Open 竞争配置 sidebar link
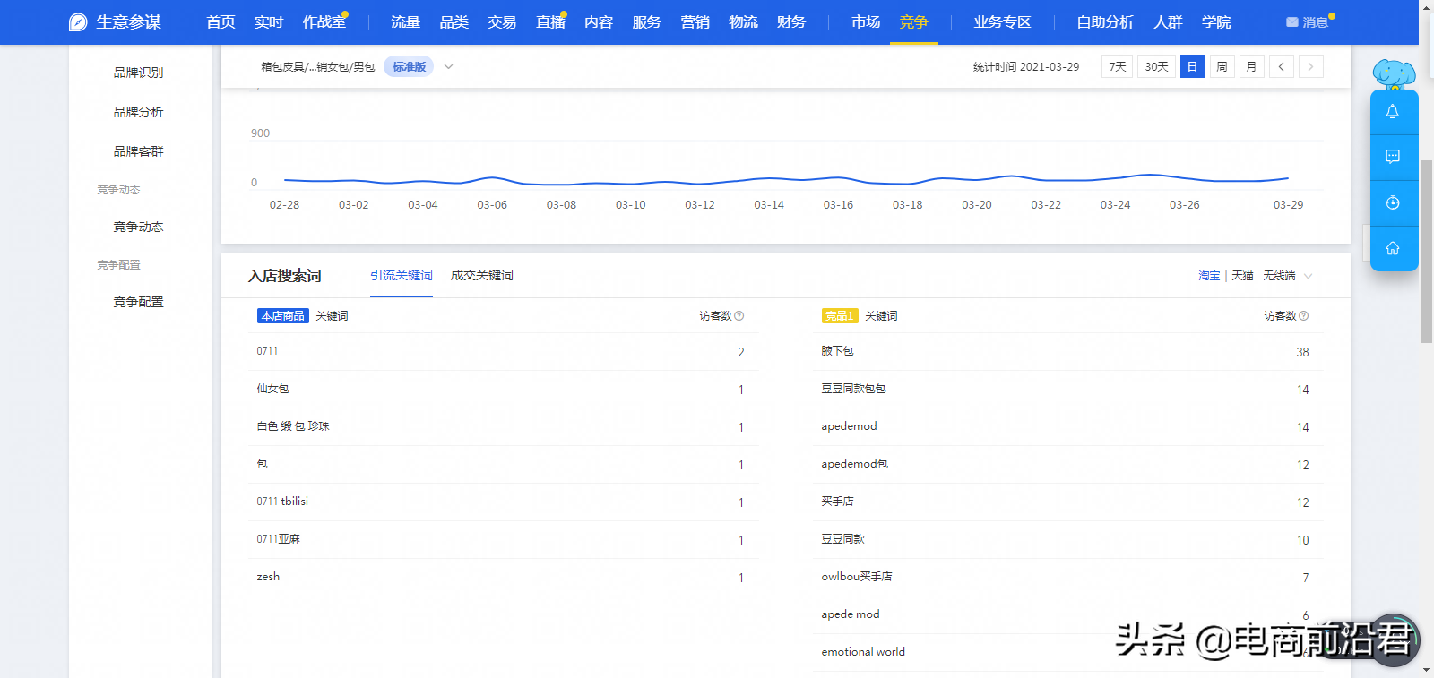The height and width of the screenshot is (678, 1434). (x=139, y=302)
